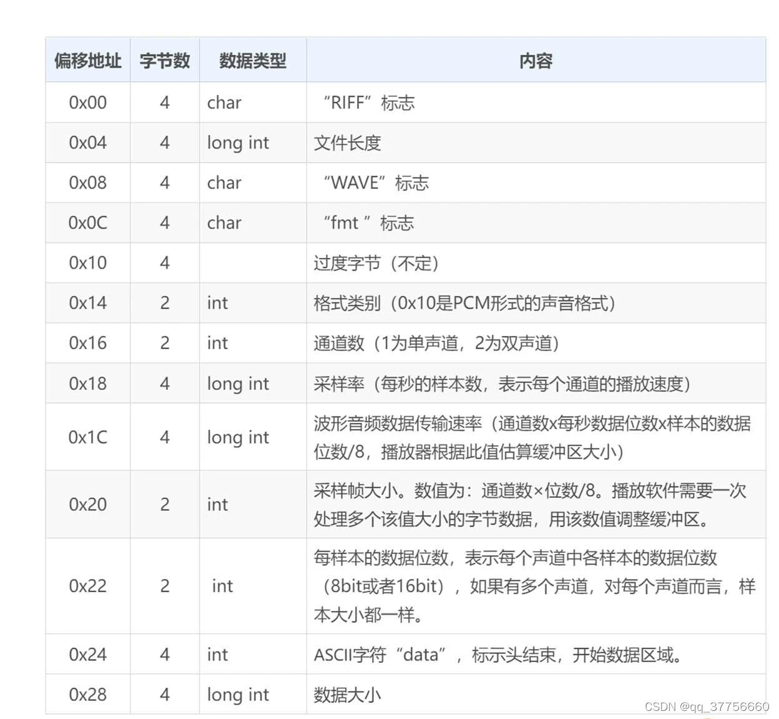Click the CSDN @qq_37756660 watermark
779x719 pixels.
pos(707,707)
